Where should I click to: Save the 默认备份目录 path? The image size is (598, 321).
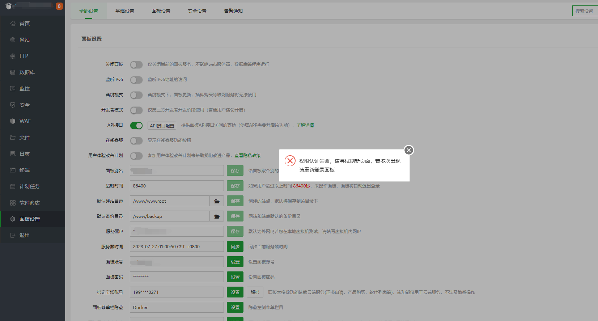tap(235, 216)
